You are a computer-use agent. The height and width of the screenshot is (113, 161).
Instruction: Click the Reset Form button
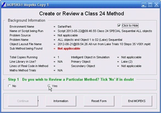click(99, 101)
